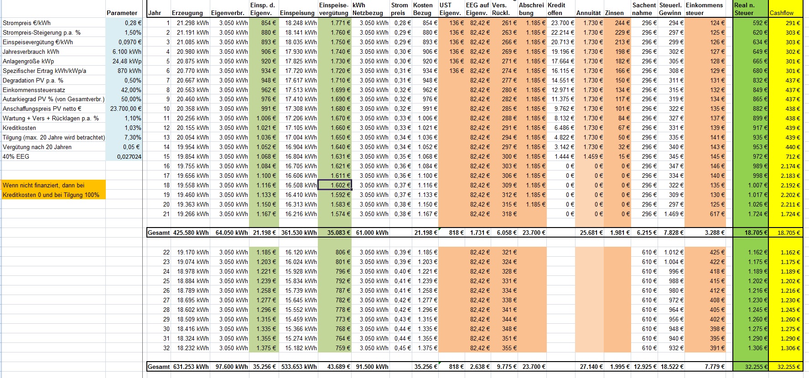Select the first Gesamt total 425.580 kWh
Image resolution: width=809 pixels, height=378 pixels.
click(x=191, y=233)
